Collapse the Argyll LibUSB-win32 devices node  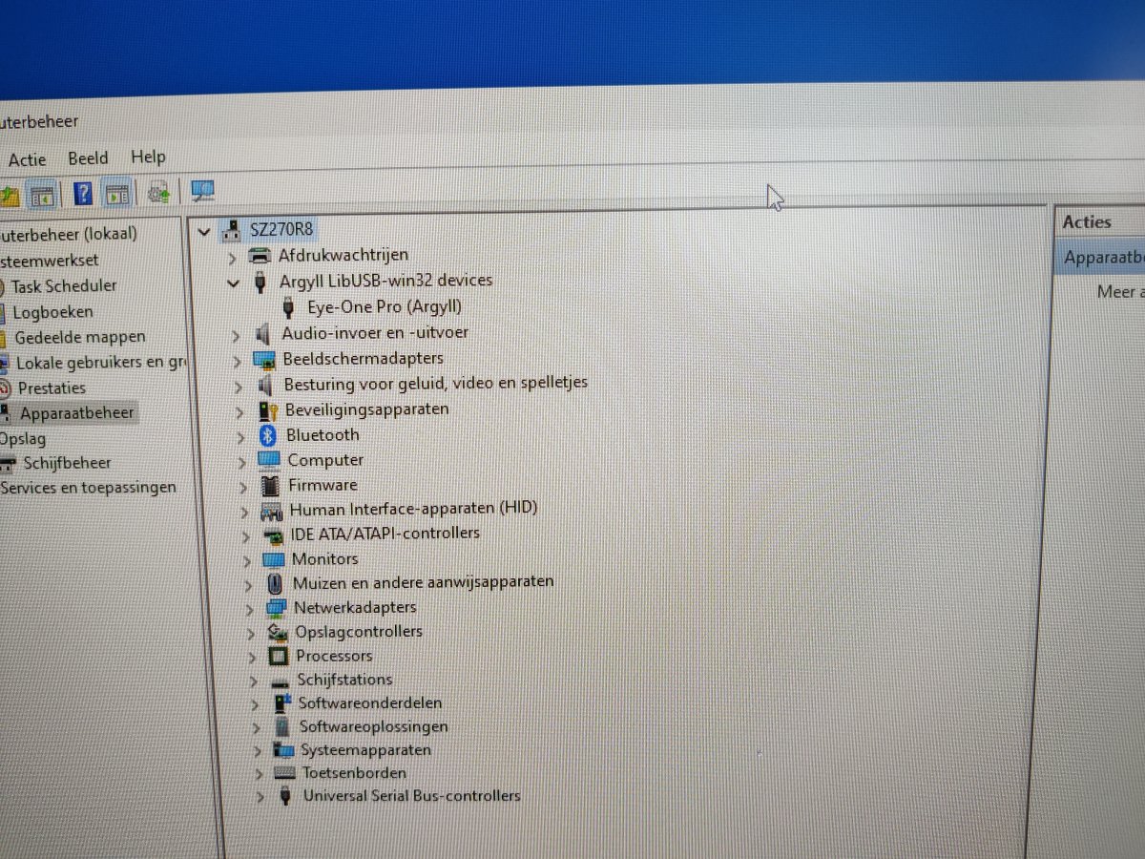[x=234, y=283]
